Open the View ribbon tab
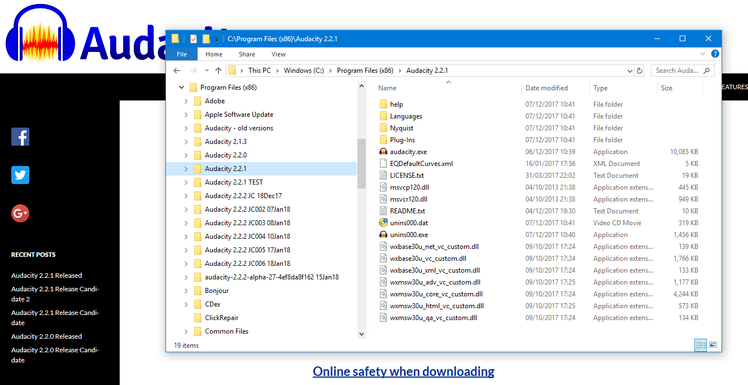 pos(279,54)
